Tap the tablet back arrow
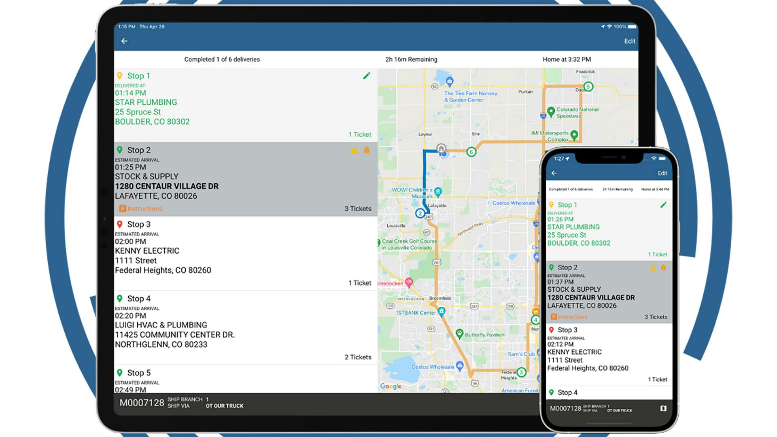Image resolution: width=777 pixels, height=437 pixels. [x=124, y=41]
